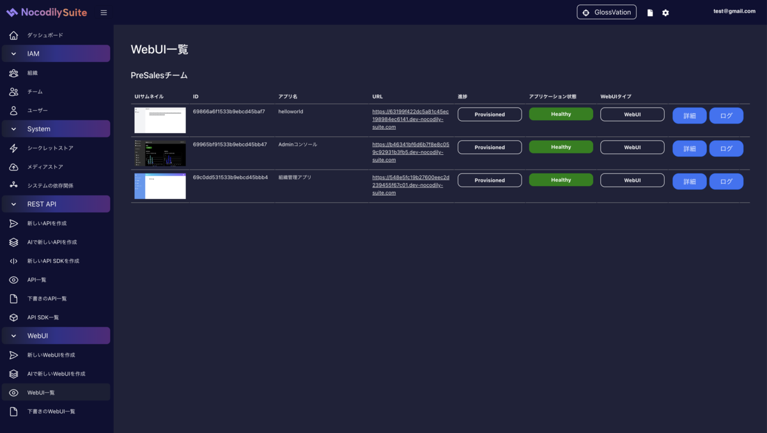Click the NocodilySuite logo icon

[x=12, y=13]
